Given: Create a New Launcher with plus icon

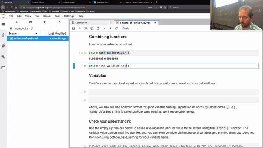Looking at the screenshot, I should coord(16,22).
